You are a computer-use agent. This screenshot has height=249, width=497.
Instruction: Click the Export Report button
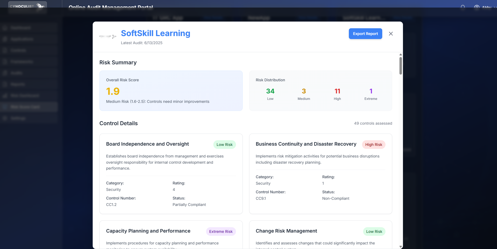(365, 34)
